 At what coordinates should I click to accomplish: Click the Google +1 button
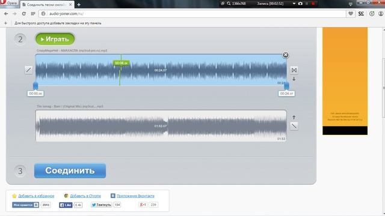143,205
